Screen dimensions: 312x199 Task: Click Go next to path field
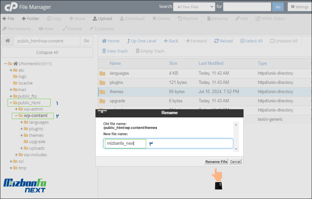[86, 41]
